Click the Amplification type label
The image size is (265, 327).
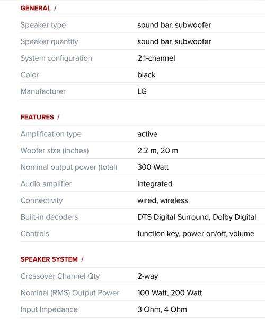[51, 134]
